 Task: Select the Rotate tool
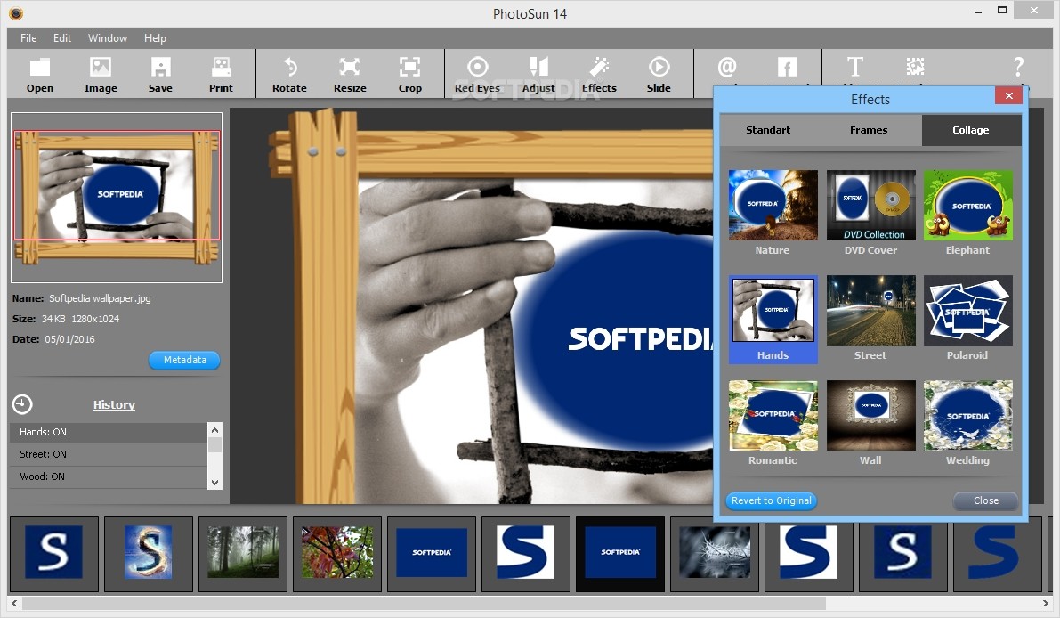[x=289, y=75]
